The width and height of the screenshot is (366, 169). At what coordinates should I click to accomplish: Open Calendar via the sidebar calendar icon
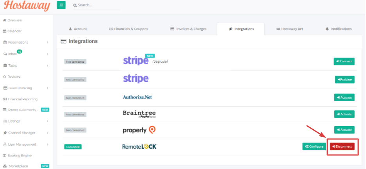click(4, 31)
